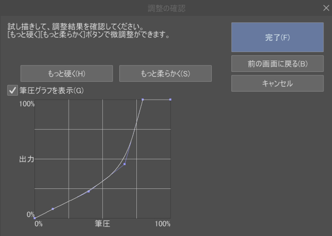Select the control point where the curve reaches 100% output
Image resolution: width=332 pixels, height=236 pixels.
pyautogui.click(x=143, y=100)
